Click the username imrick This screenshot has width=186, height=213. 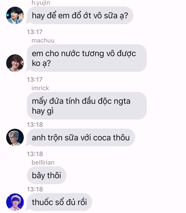click(x=40, y=88)
